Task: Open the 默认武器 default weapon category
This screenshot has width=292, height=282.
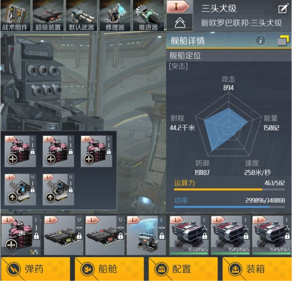Action: click(x=82, y=16)
